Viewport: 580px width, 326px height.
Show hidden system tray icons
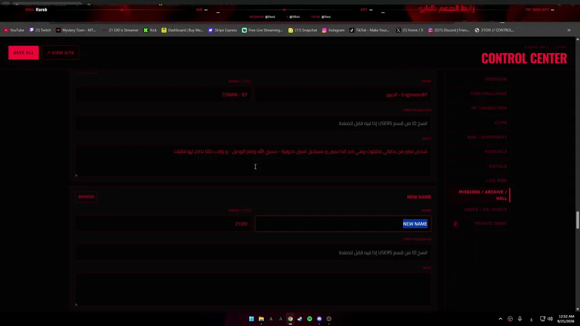pos(500,319)
